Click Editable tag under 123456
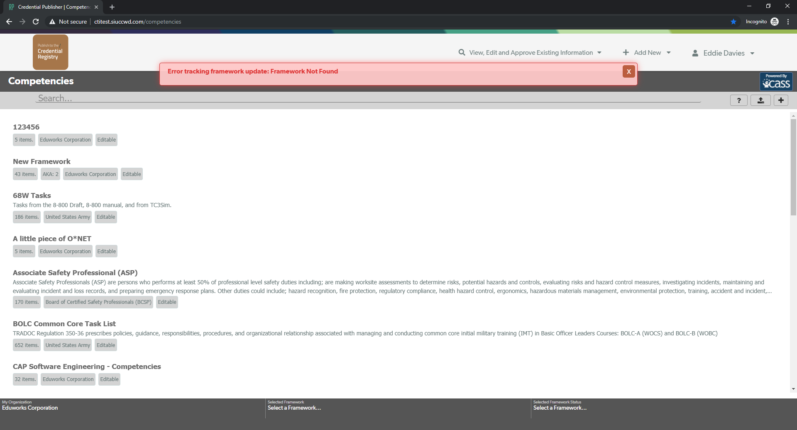The height and width of the screenshot is (430, 797). pyautogui.click(x=107, y=140)
